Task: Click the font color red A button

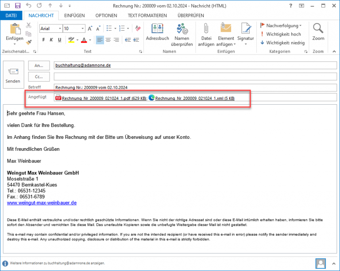Action: [x=84, y=40]
